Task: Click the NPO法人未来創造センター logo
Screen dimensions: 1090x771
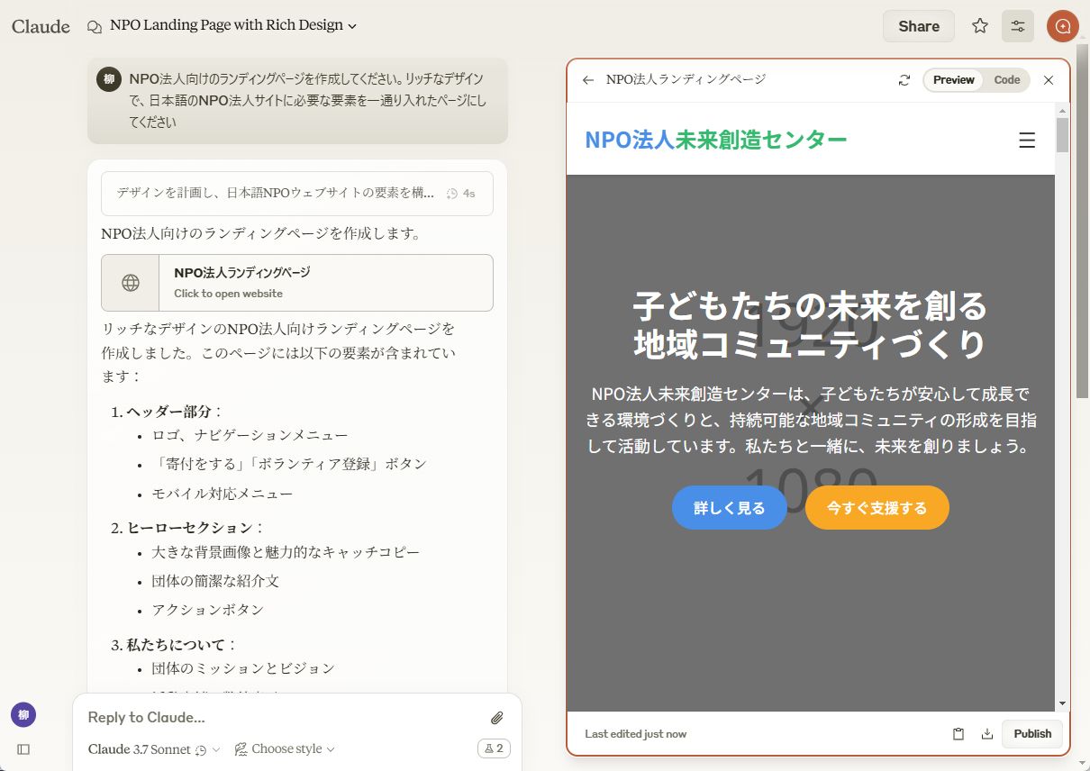Action: (716, 140)
